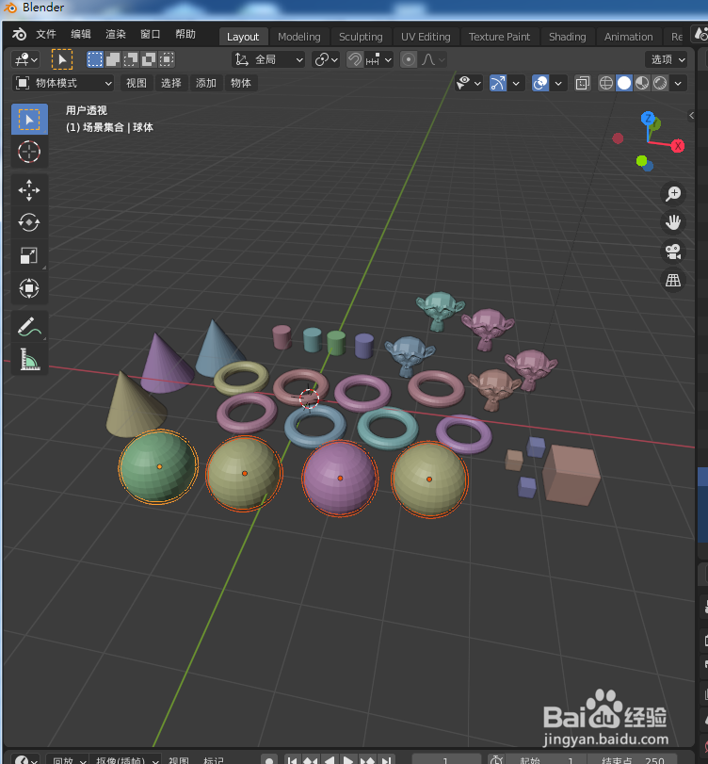Select the Layout workspace tab
This screenshot has width=708, height=764.
pyautogui.click(x=243, y=37)
